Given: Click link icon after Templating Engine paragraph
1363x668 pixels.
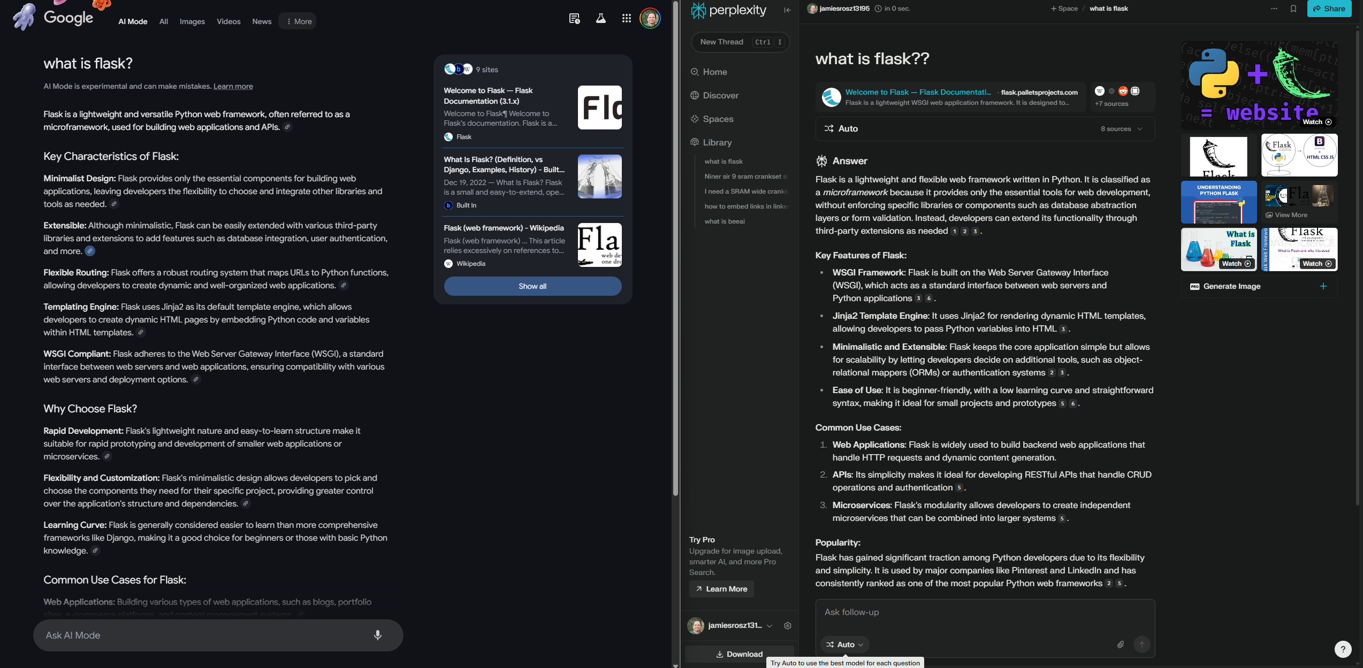Looking at the screenshot, I should tap(141, 332).
